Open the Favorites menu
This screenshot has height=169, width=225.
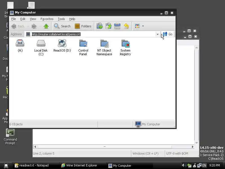47,19
